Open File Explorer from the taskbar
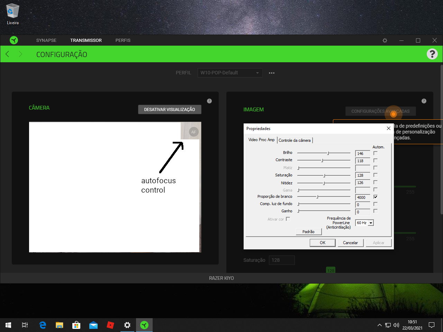This screenshot has width=443, height=332. pyautogui.click(x=60, y=325)
